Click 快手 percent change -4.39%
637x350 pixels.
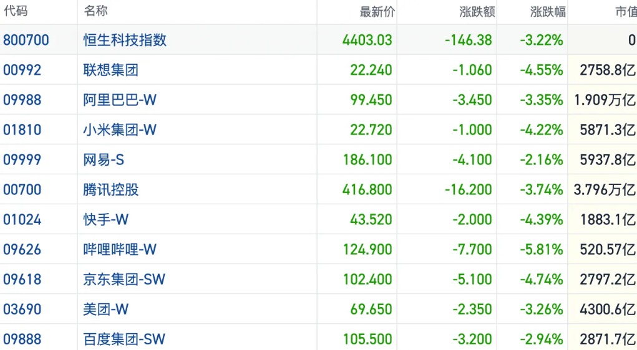tap(542, 219)
